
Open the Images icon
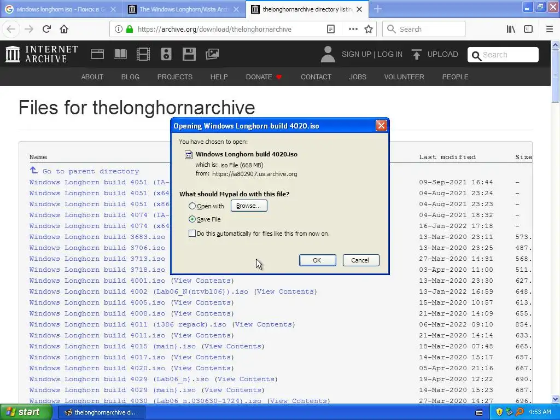point(212,54)
